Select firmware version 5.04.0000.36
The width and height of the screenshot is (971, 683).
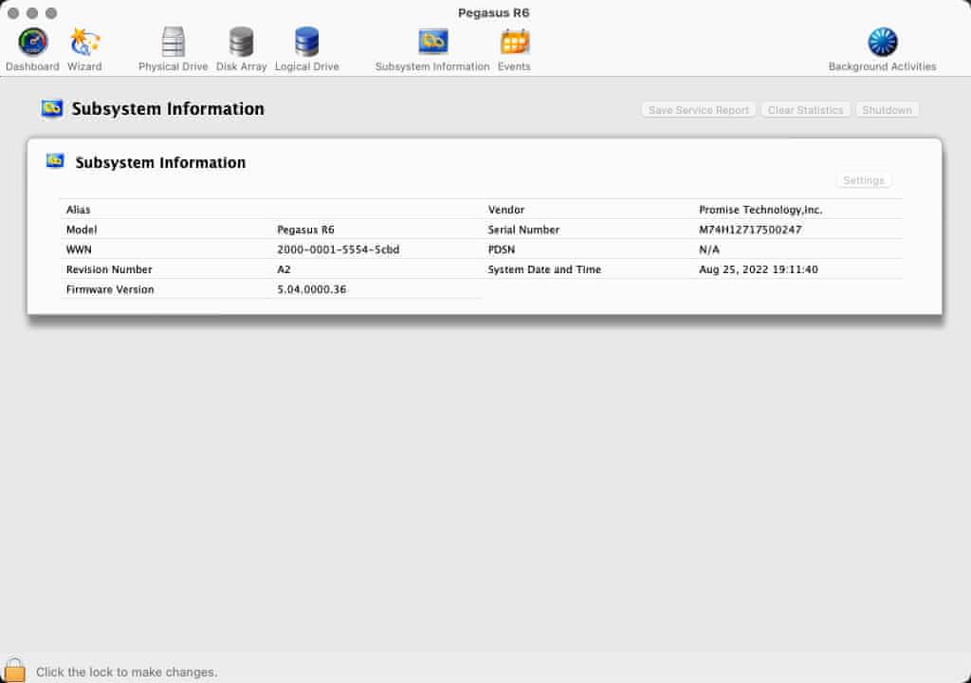click(x=311, y=289)
